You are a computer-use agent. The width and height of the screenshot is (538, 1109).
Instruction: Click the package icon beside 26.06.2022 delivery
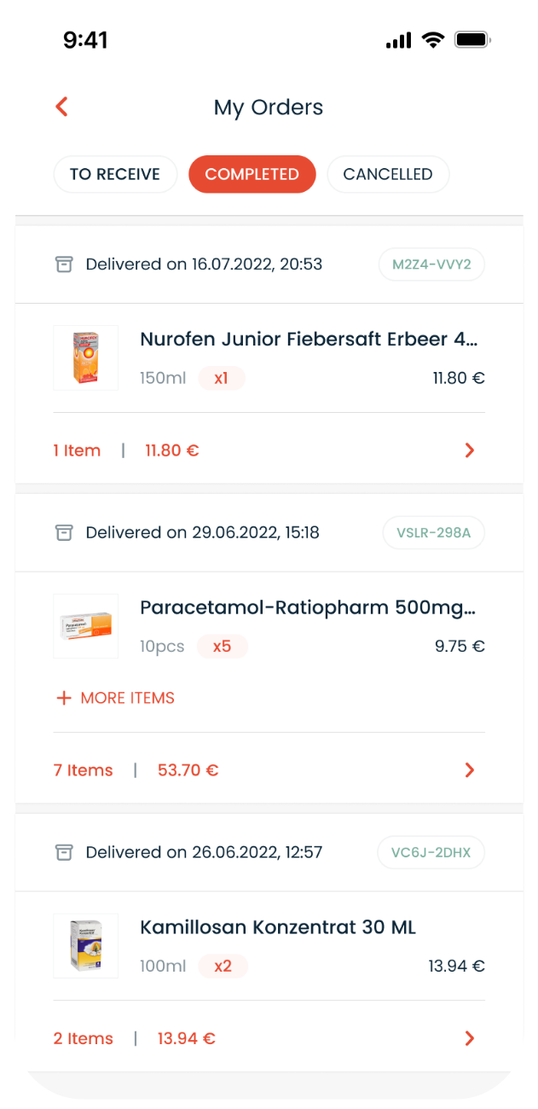point(64,852)
